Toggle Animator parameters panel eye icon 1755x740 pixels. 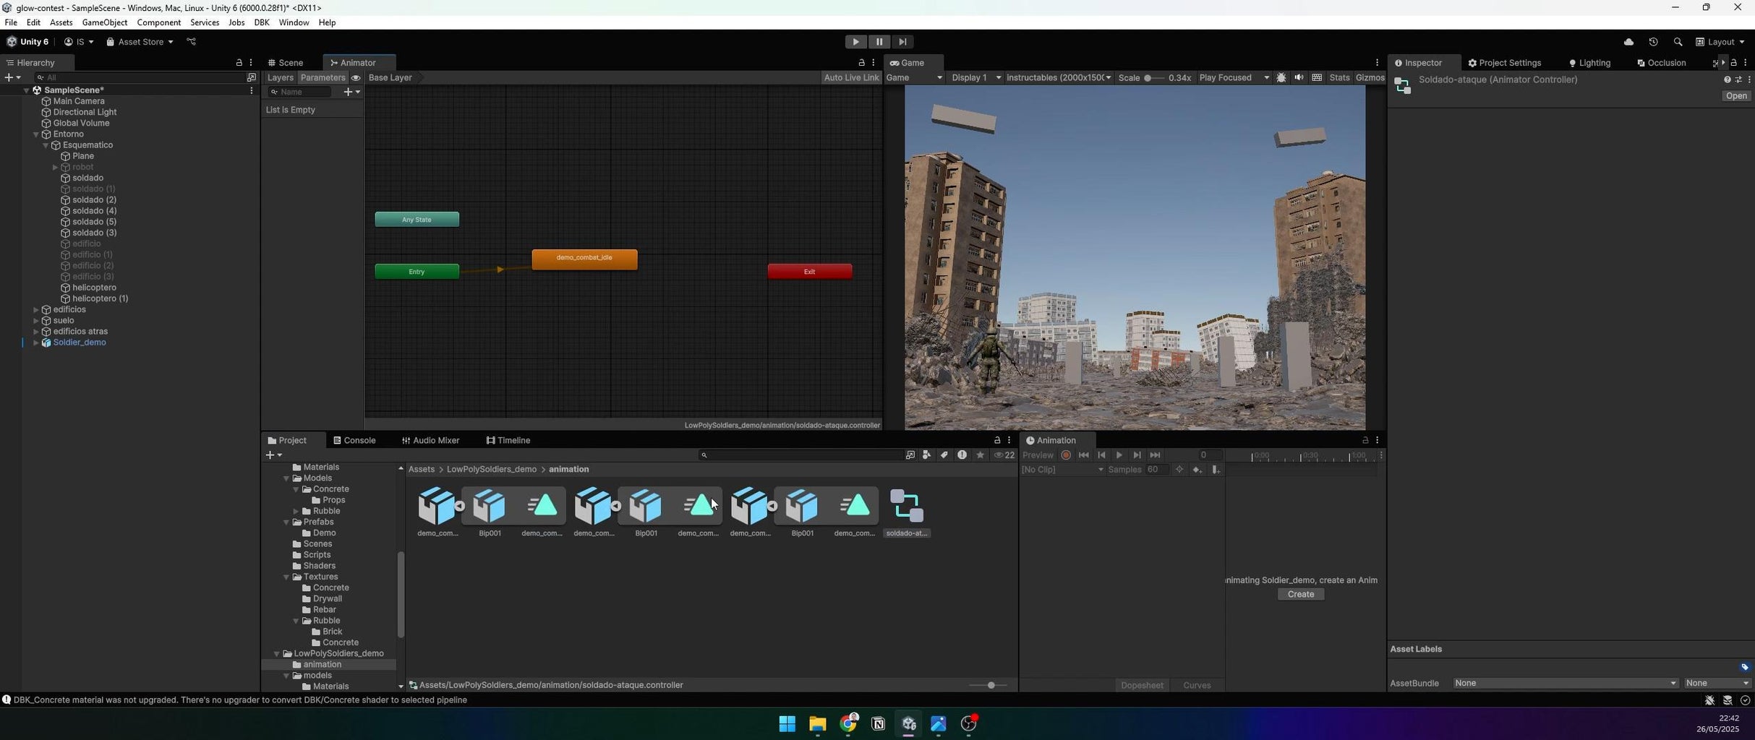click(356, 78)
